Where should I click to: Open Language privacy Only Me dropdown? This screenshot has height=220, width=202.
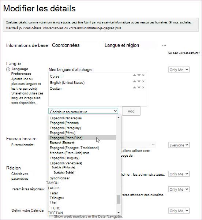pos(179,70)
